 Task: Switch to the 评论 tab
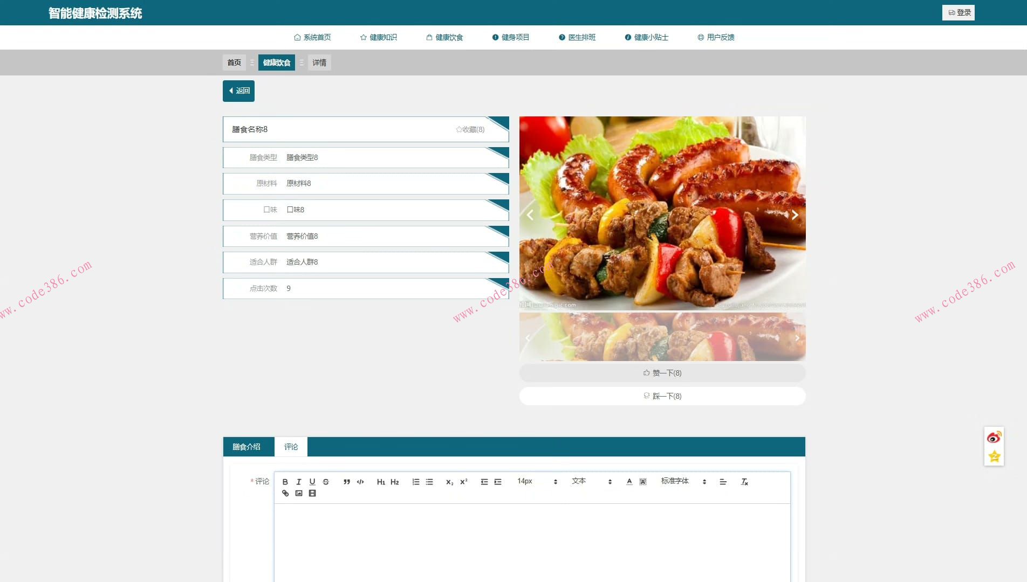click(x=291, y=447)
